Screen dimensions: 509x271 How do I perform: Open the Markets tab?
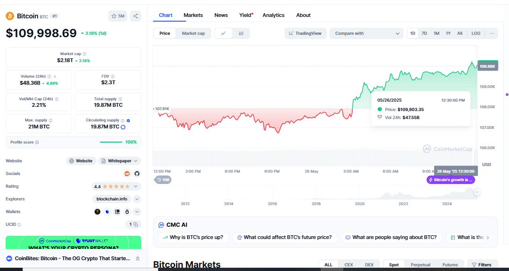point(193,15)
